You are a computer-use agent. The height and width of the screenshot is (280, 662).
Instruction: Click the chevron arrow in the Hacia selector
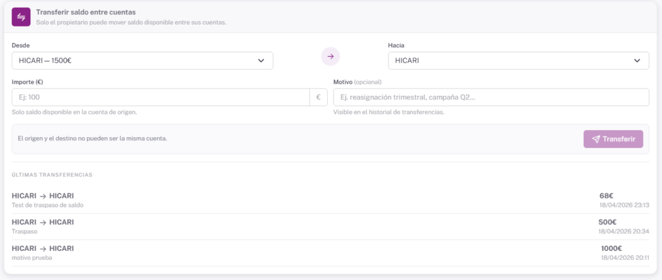coord(637,61)
